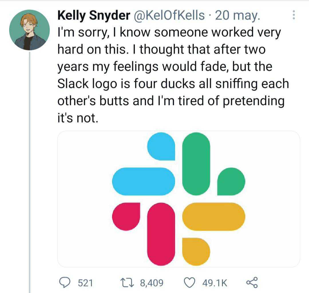Click the 49.1K likes count
The width and height of the screenshot is (309, 293).
click(215, 283)
